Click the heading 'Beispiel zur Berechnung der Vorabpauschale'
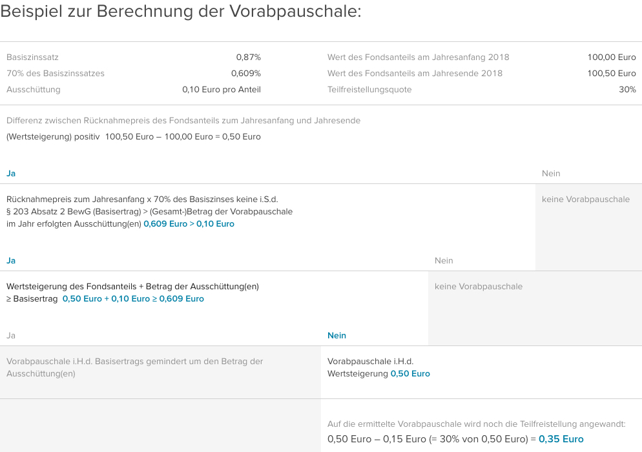642x452 pixels. pyautogui.click(x=180, y=12)
